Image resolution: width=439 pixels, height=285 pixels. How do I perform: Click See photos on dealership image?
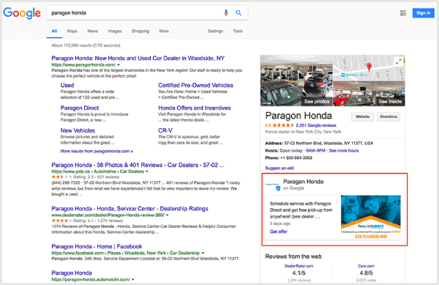point(317,101)
